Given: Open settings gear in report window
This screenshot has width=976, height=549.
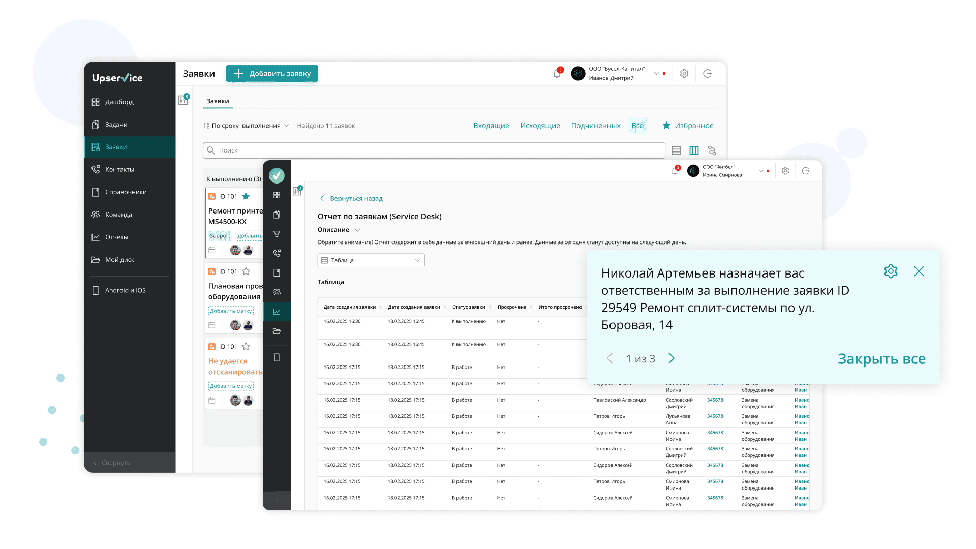Looking at the screenshot, I should (785, 171).
